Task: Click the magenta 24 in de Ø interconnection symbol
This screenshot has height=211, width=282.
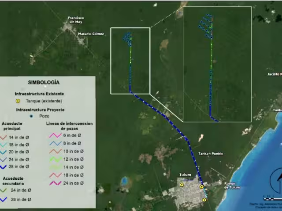Action: coord(55,183)
